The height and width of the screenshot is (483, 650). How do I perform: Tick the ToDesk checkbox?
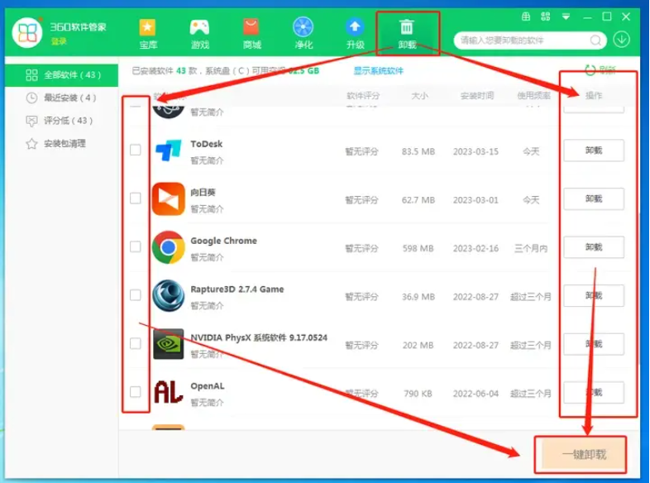click(x=135, y=150)
